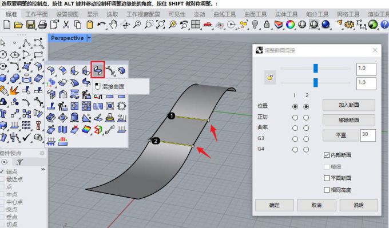
Task: Select 曲率 radio for edge 2
Action: [306, 128]
